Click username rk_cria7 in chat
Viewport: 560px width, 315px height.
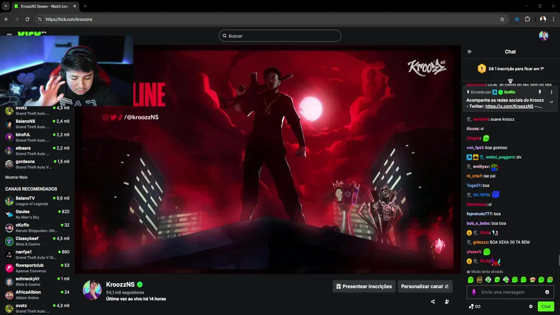[x=474, y=176]
